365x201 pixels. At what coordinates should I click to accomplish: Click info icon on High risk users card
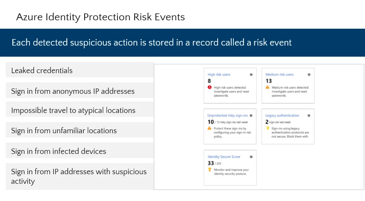tap(251, 75)
